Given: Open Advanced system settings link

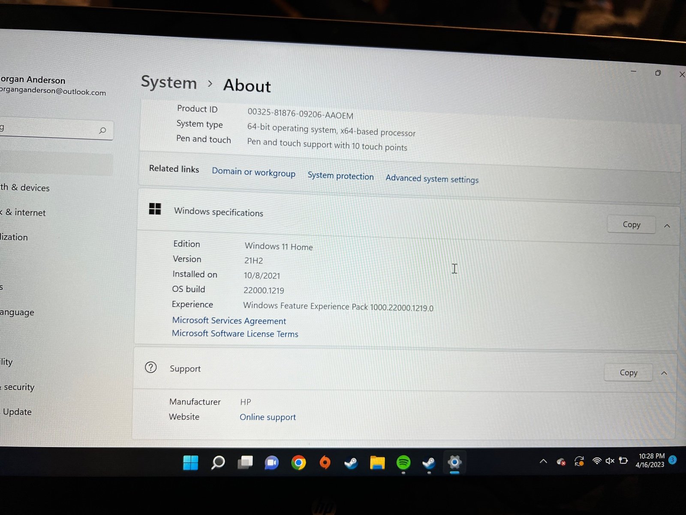Looking at the screenshot, I should pyautogui.click(x=432, y=179).
